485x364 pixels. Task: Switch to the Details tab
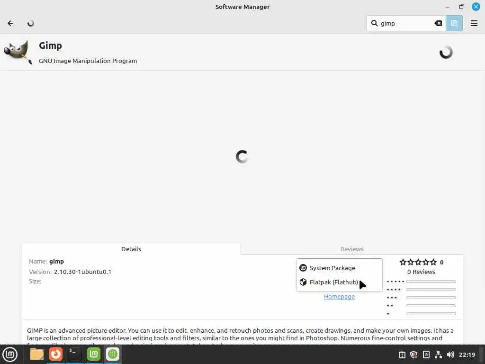tap(131, 249)
